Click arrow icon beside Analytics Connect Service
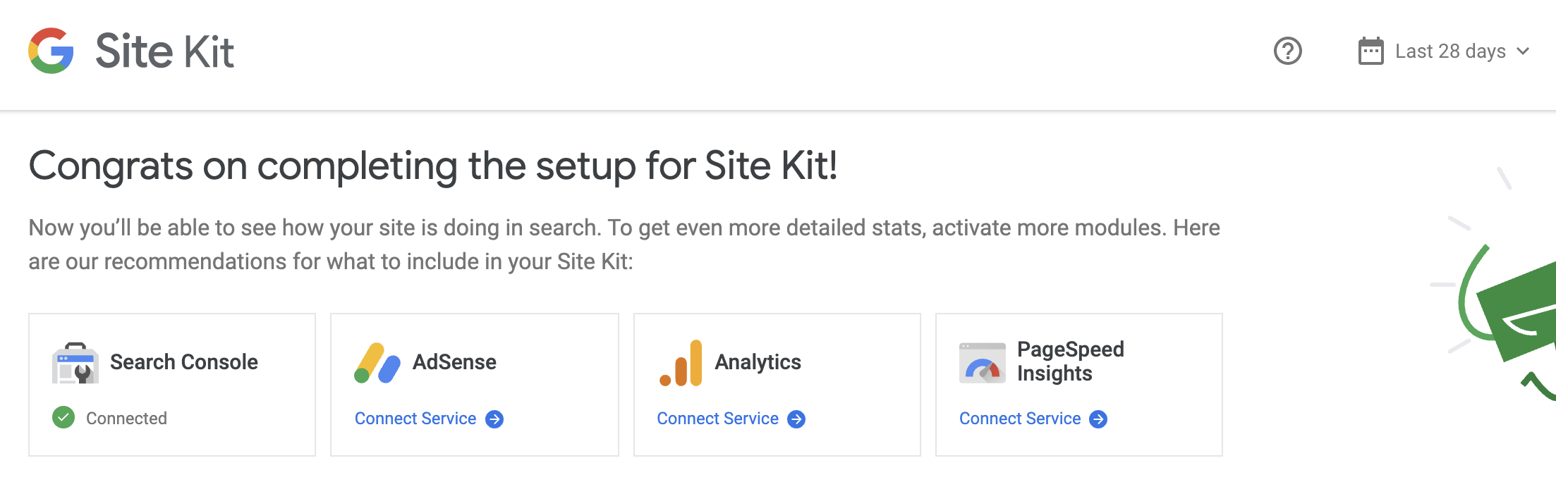Screen dimensions: 1556x482 pos(796,419)
